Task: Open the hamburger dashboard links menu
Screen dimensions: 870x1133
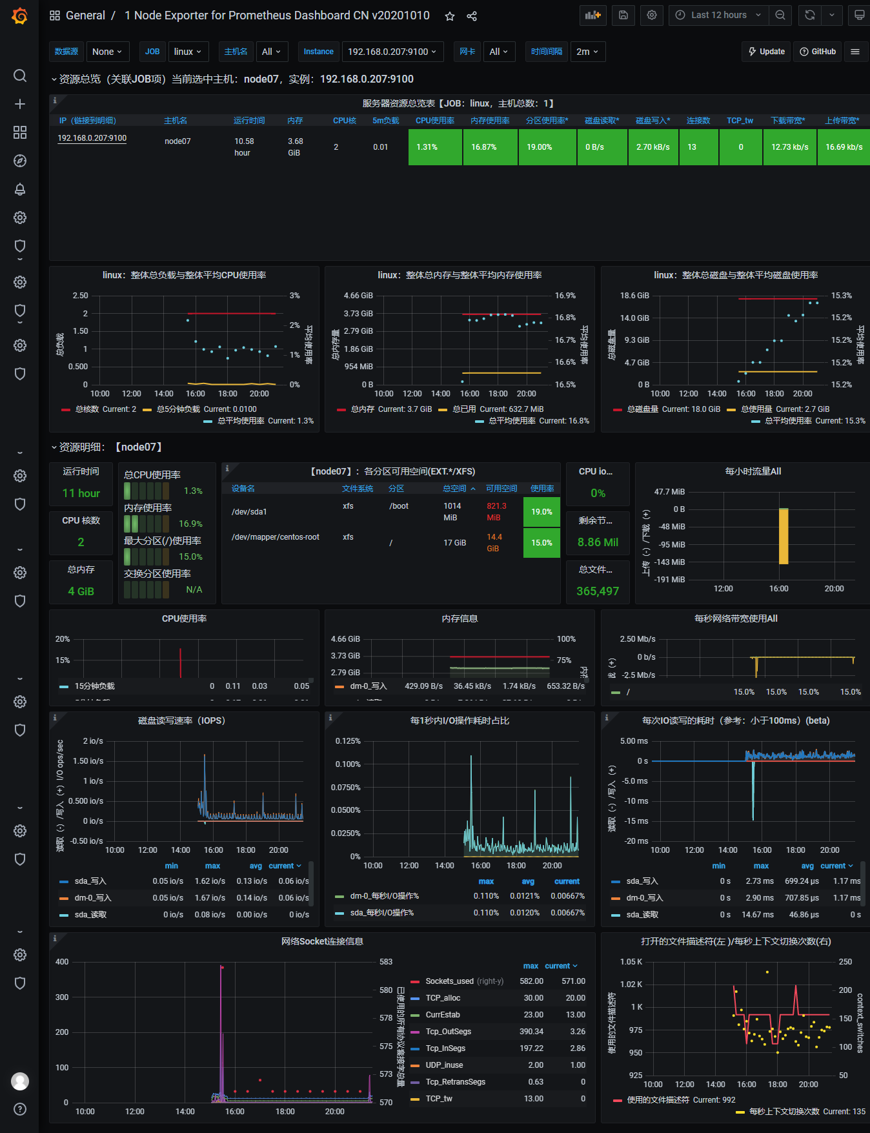Action: [x=855, y=52]
